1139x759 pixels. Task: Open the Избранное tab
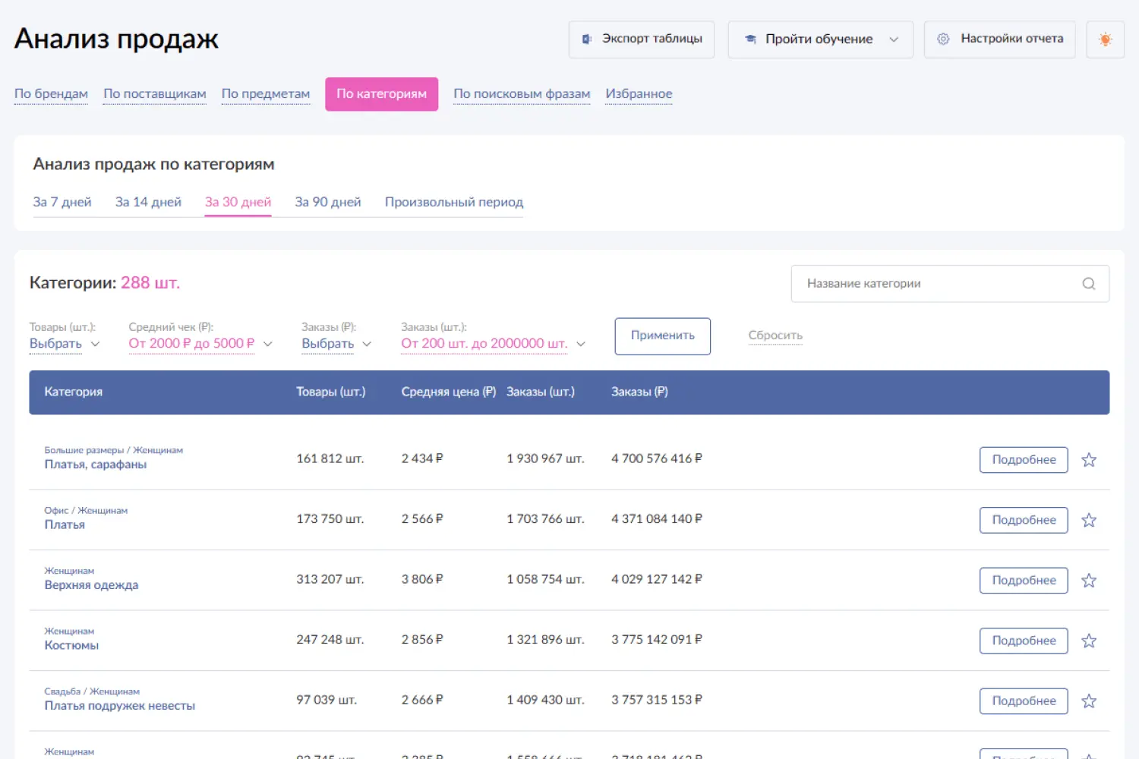639,94
